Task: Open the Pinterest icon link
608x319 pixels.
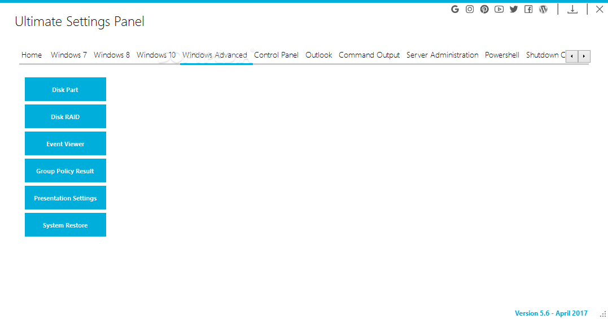Action: (484, 9)
